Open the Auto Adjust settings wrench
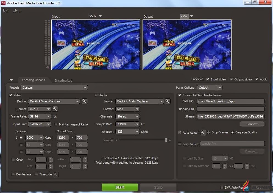 (203, 132)
